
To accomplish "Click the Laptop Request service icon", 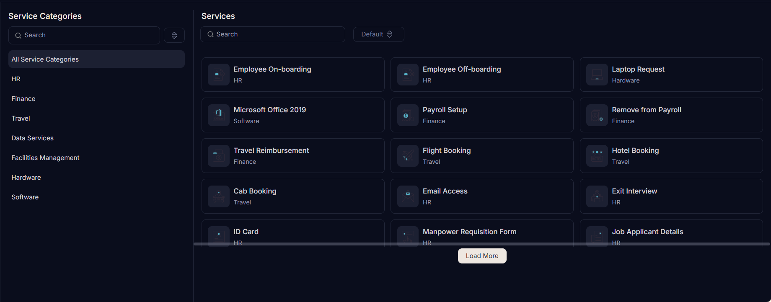I will [597, 75].
